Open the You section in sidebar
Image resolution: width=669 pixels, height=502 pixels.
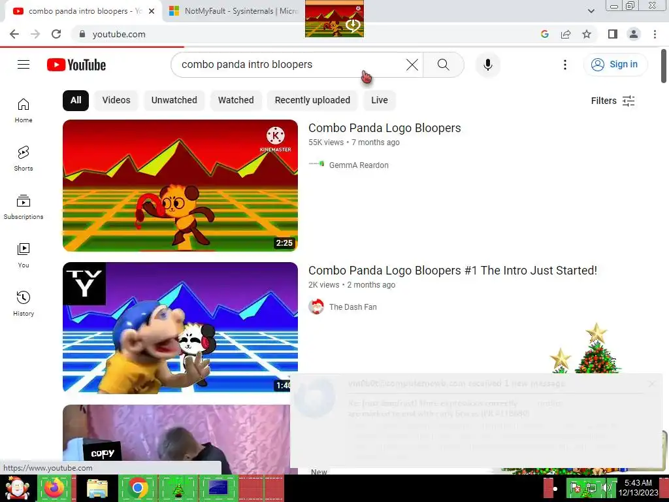pyautogui.click(x=24, y=256)
